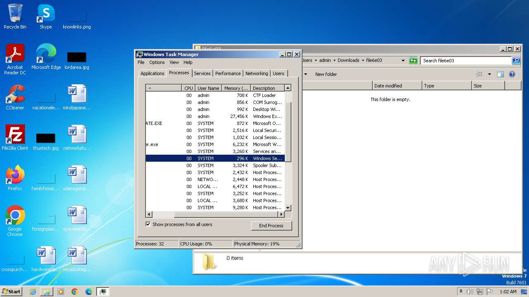
Task: Switch to the Applications tab
Action: pyautogui.click(x=152, y=73)
